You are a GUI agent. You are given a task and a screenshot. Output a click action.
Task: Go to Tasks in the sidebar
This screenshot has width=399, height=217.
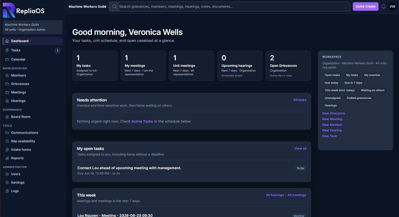click(x=32, y=50)
